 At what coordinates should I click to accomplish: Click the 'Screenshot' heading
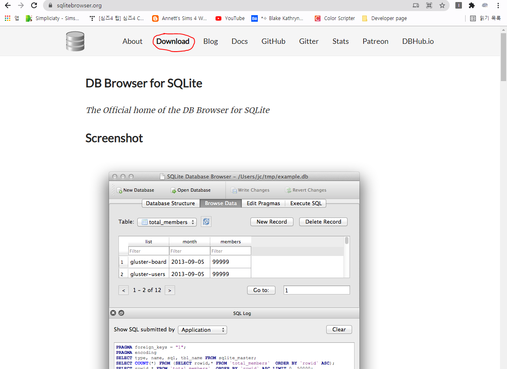click(114, 138)
